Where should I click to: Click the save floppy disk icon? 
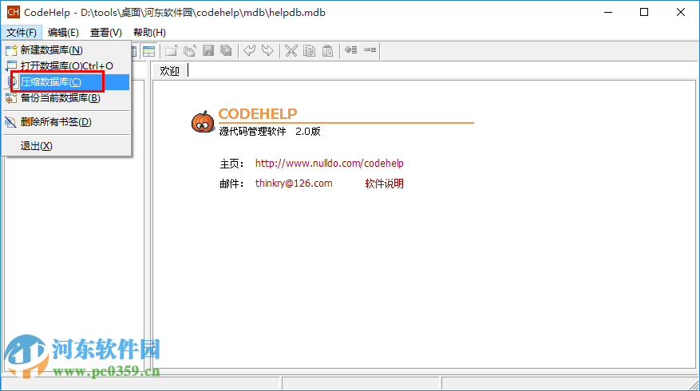[208, 50]
